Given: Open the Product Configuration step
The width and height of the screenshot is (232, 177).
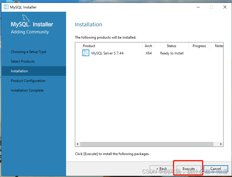Looking at the screenshot, I should coord(28,81).
